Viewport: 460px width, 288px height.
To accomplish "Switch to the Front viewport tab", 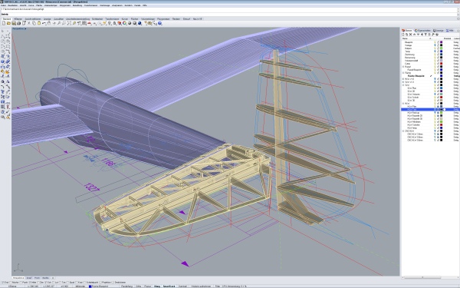I will pos(37,278).
